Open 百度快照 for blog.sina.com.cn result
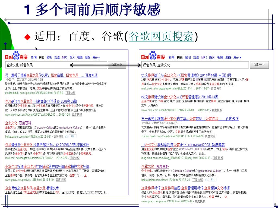 (x=218, y=158)
